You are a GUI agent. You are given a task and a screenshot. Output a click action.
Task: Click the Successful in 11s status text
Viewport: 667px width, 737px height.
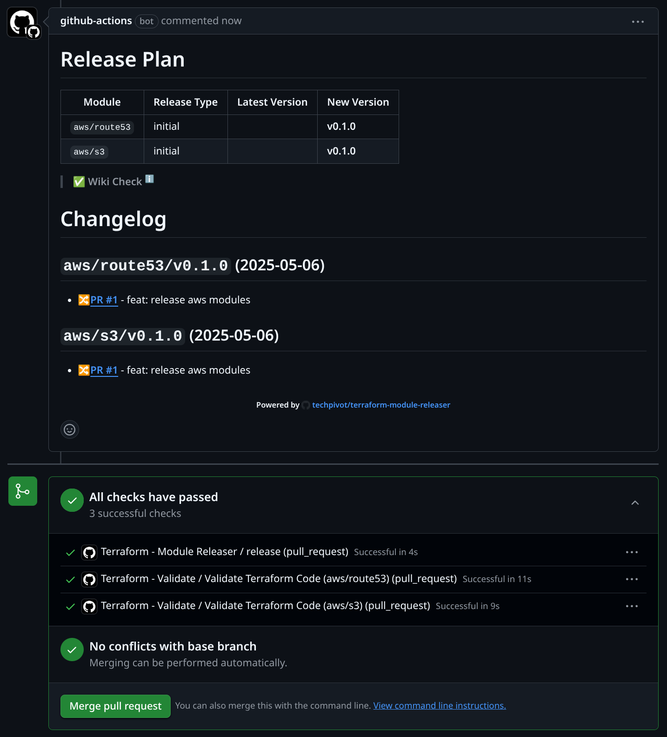[x=497, y=579]
